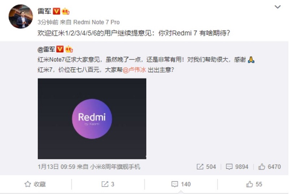Open the 雷军 username at top
The width and height of the screenshot is (289, 194).
coord(44,11)
